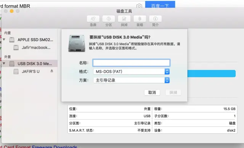Click the blue disk usage bar
The height and width of the screenshot is (148, 244).
(x=212, y=73)
